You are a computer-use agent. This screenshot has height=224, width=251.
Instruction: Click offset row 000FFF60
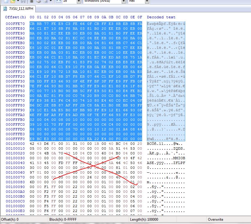15,96
